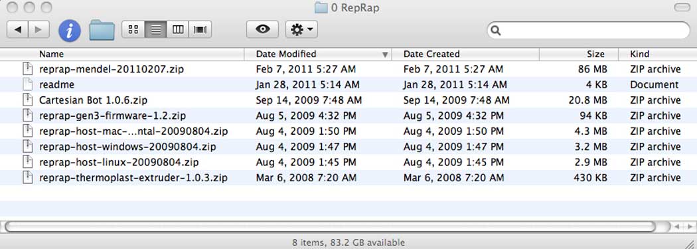
Task: Click the Cartesian Bot 1.0.6.zip file name
Action: click(93, 100)
